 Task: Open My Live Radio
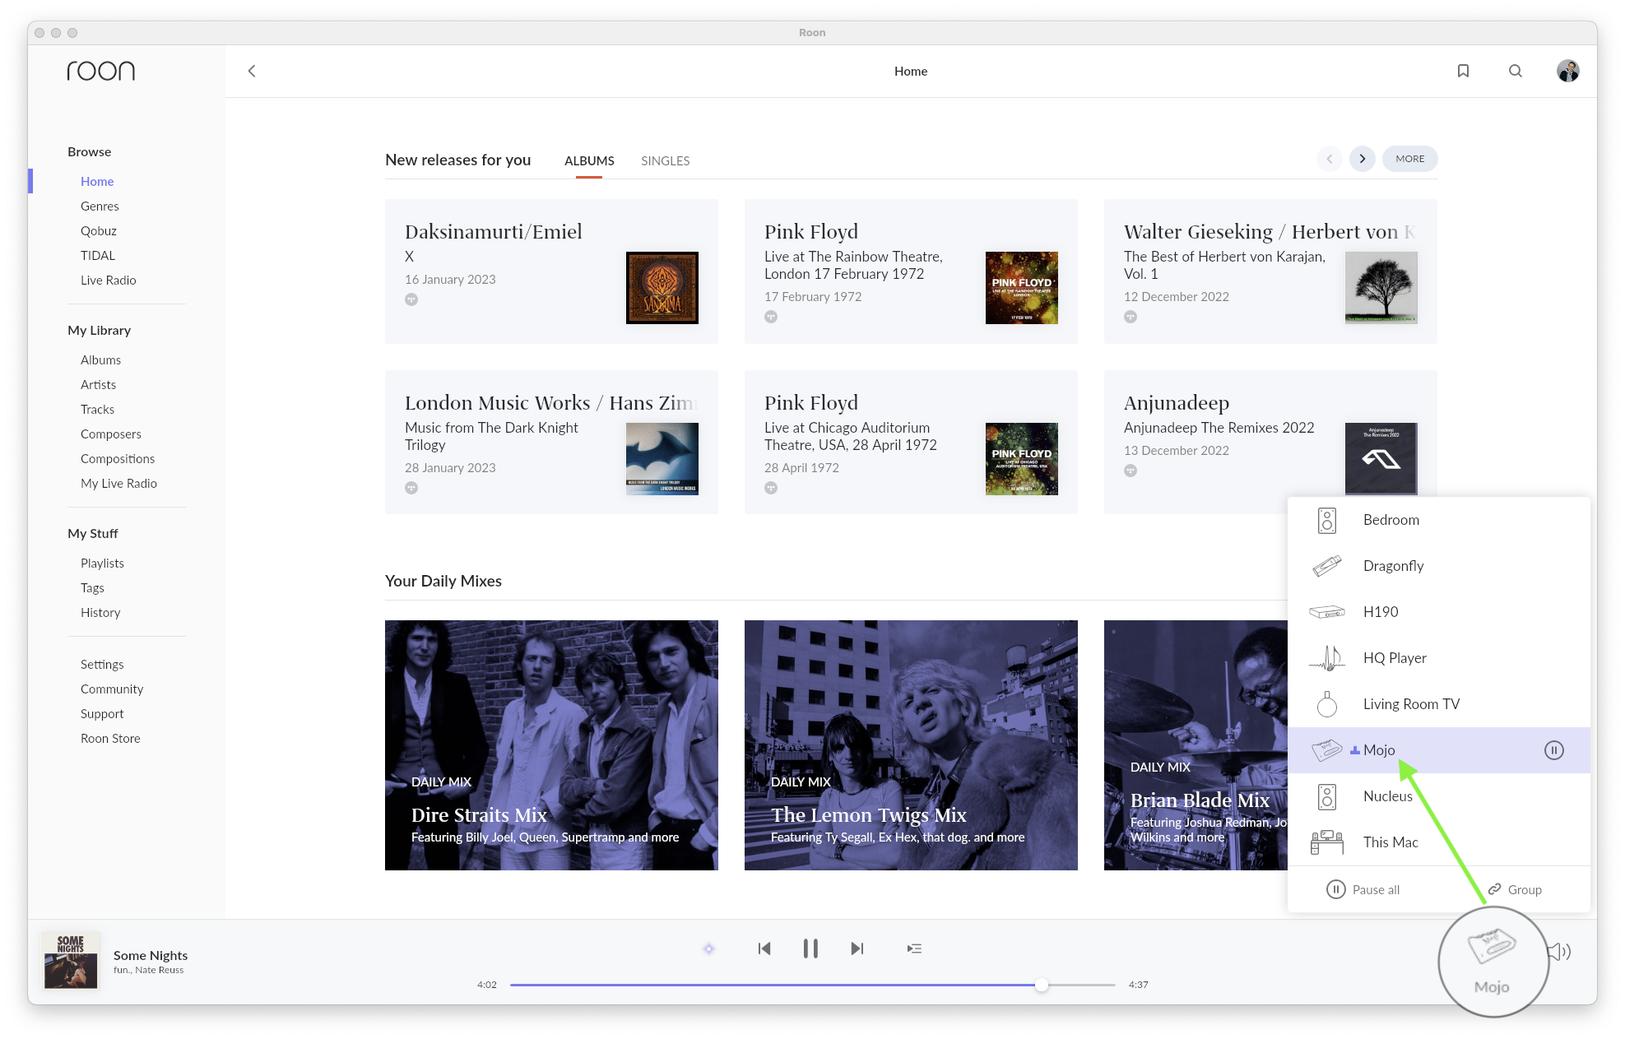click(x=118, y=483)
